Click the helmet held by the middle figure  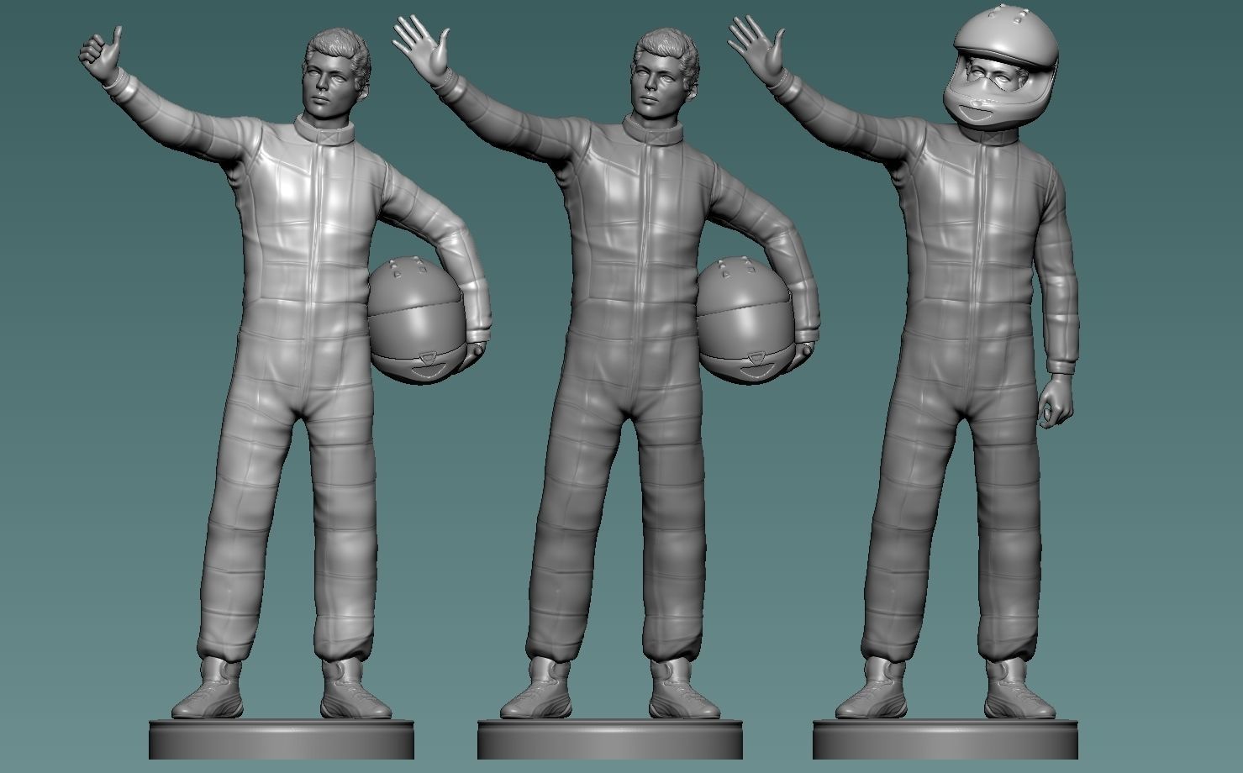[x=745, y=321]
